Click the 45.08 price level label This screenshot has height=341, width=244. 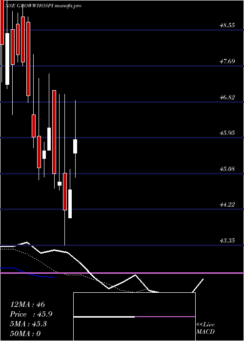click(227, 169)
